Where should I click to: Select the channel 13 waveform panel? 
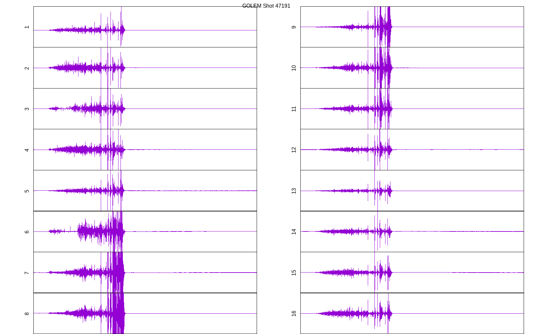point(412,191)
